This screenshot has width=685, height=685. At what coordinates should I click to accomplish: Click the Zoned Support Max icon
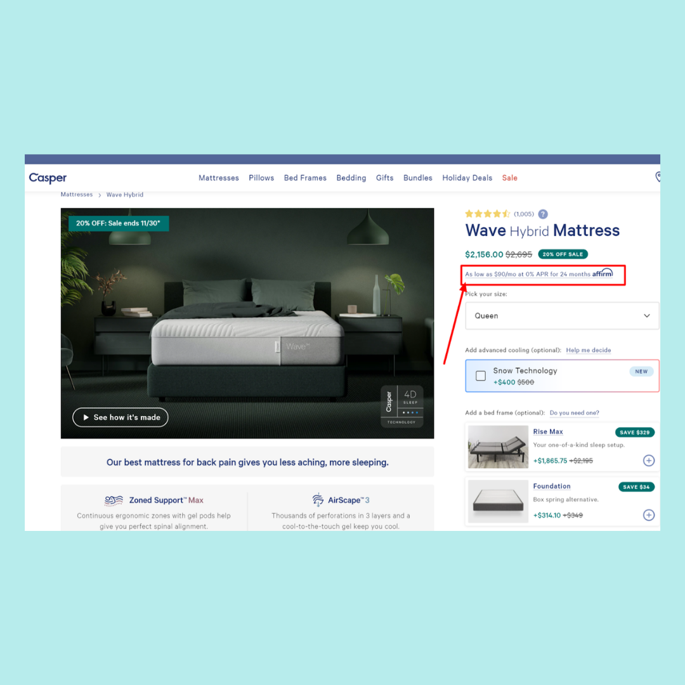tap(114, 500)
